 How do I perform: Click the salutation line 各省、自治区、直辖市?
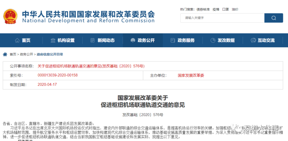(x=48, y=123)
